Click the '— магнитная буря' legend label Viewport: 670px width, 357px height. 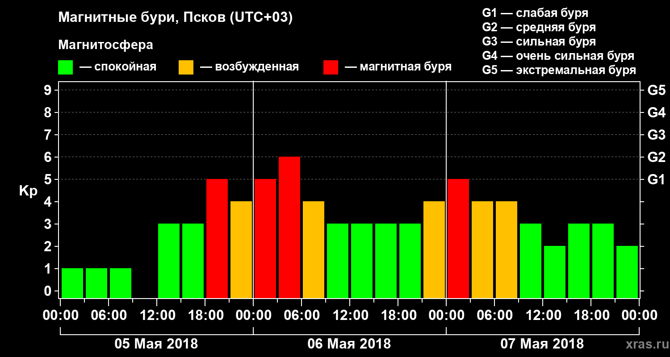398,67
